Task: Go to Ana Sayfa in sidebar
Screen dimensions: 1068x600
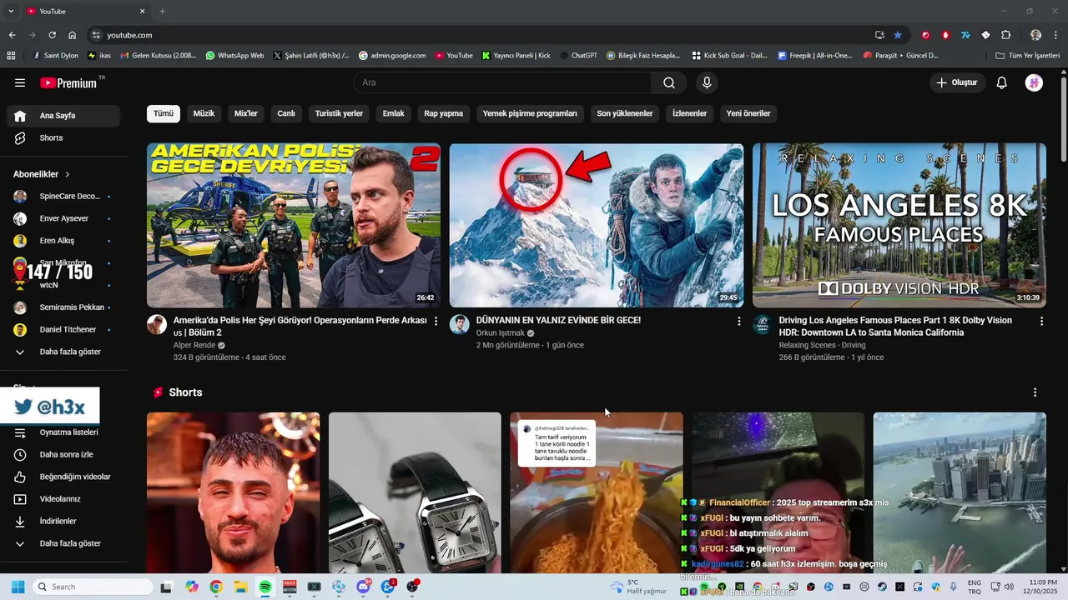Action: 63,116
